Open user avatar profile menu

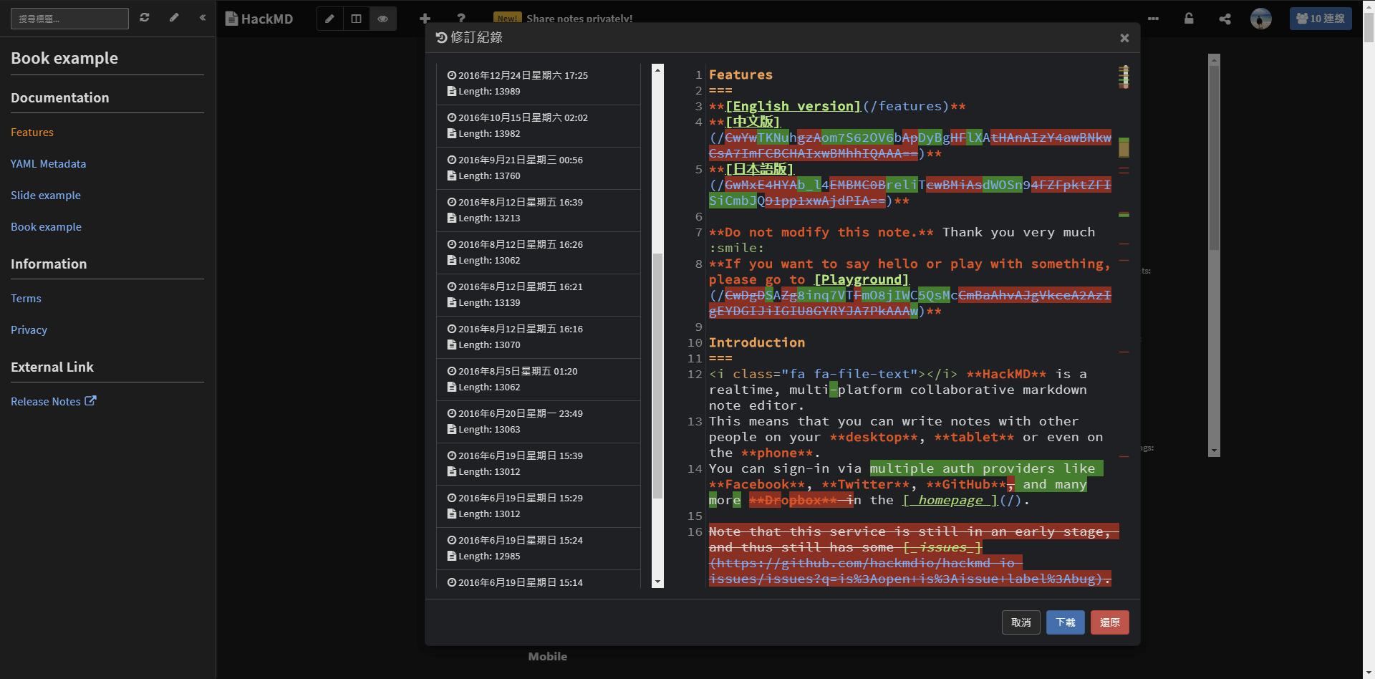point(1261,19)
